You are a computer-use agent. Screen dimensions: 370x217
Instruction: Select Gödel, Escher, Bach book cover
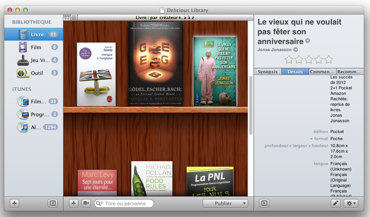coord(156,64)
